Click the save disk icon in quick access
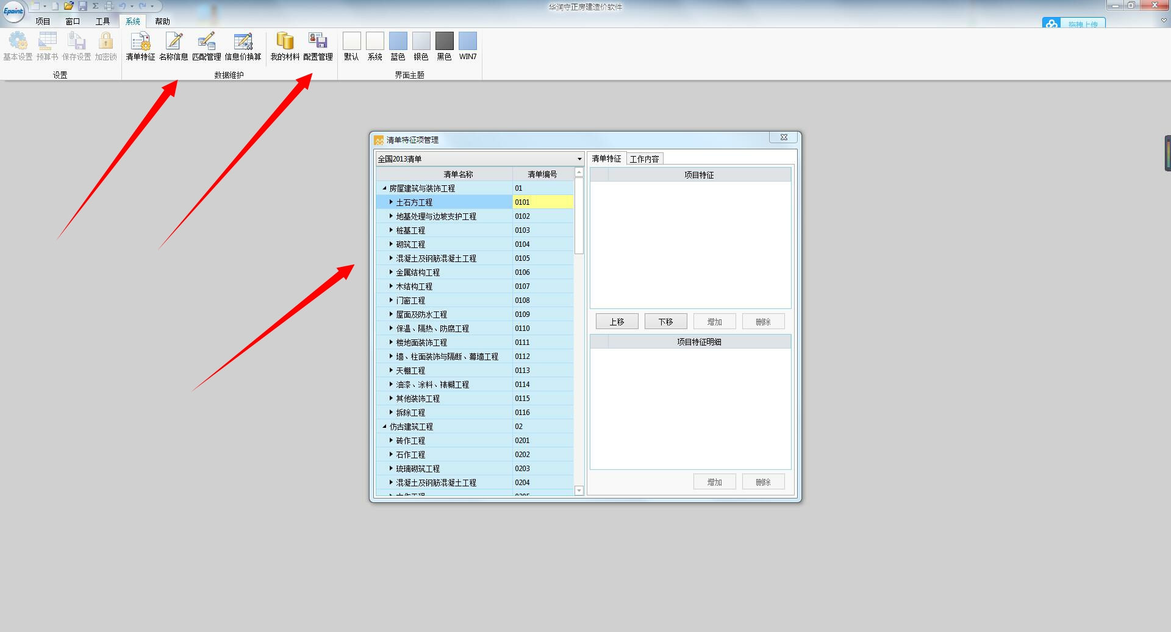1171x632 pixels. [82, 6]
